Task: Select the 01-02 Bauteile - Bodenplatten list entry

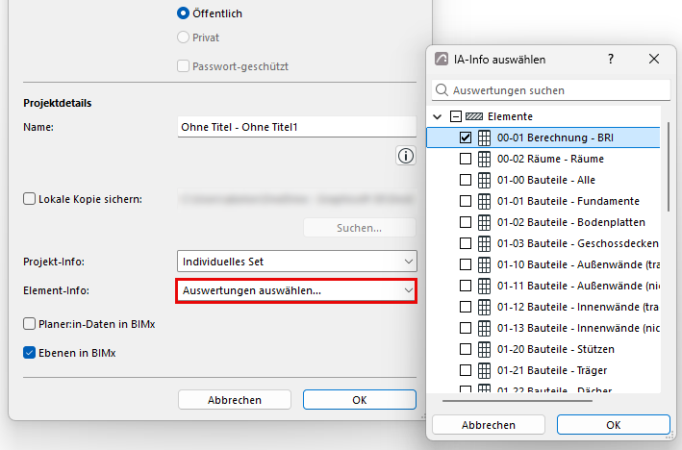Action: (x=543, y=222)
